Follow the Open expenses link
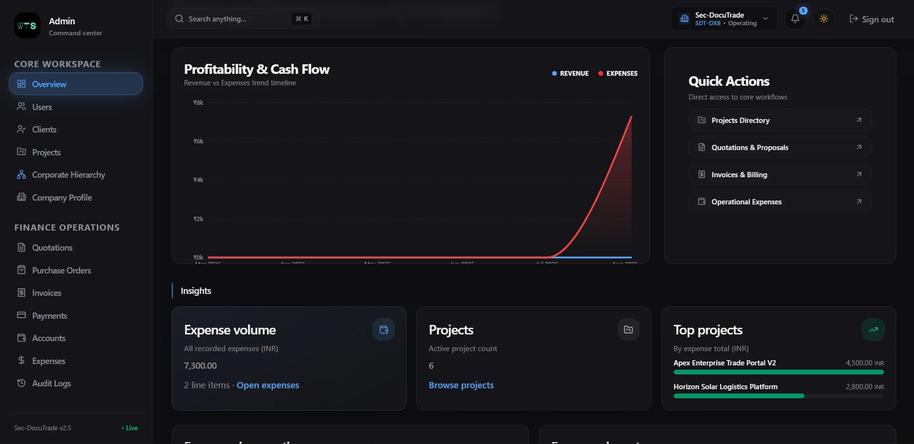The width and height of the screenshot is (914, 444). click(268, 385)
